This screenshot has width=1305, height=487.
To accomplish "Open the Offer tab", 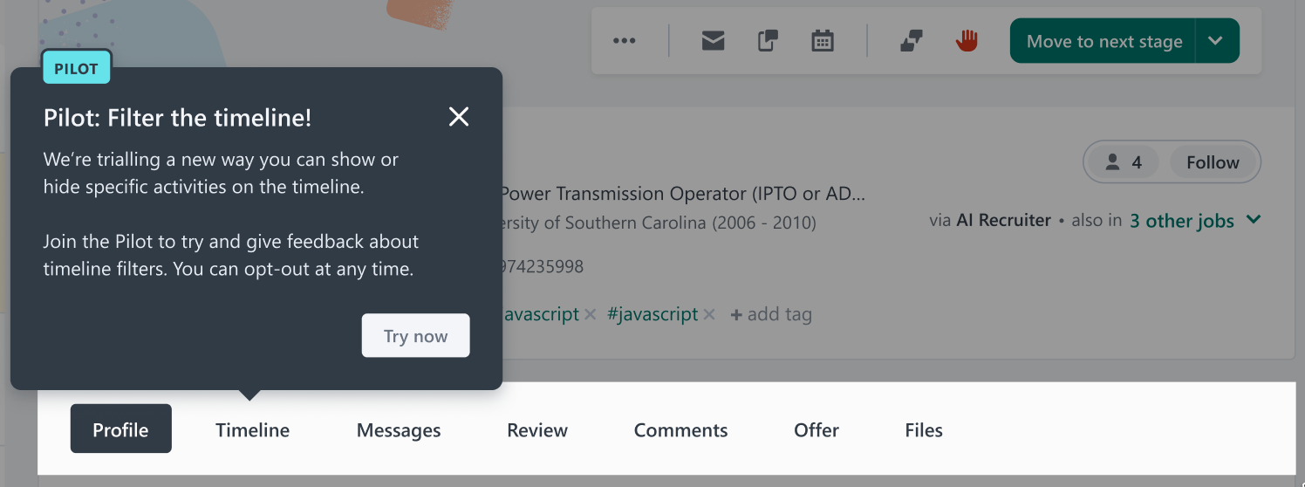I will pos(816,429).
